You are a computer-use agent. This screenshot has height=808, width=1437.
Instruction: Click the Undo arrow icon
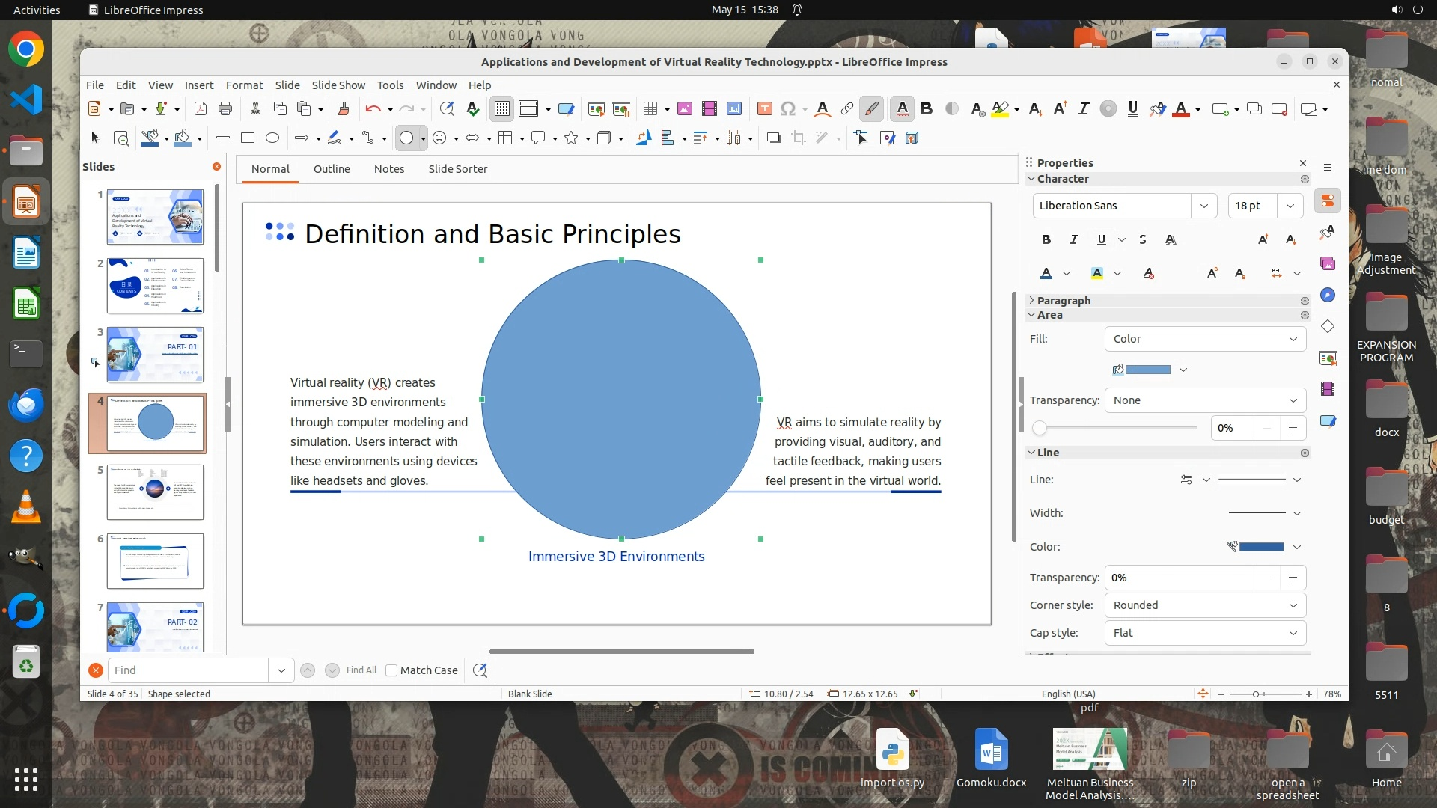(372, 109)
